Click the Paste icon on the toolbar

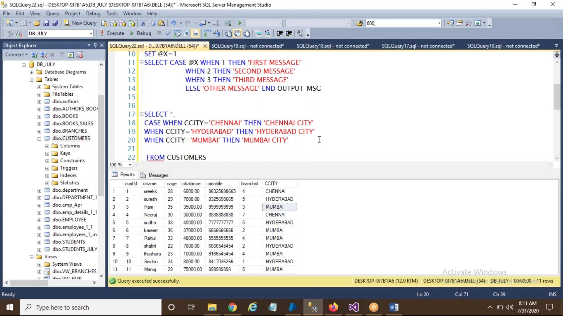162,23
